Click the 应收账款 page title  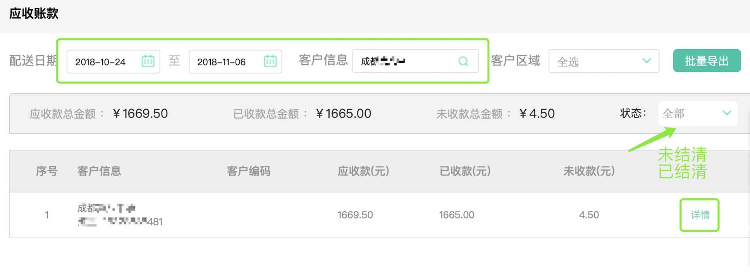coord(34,14)
